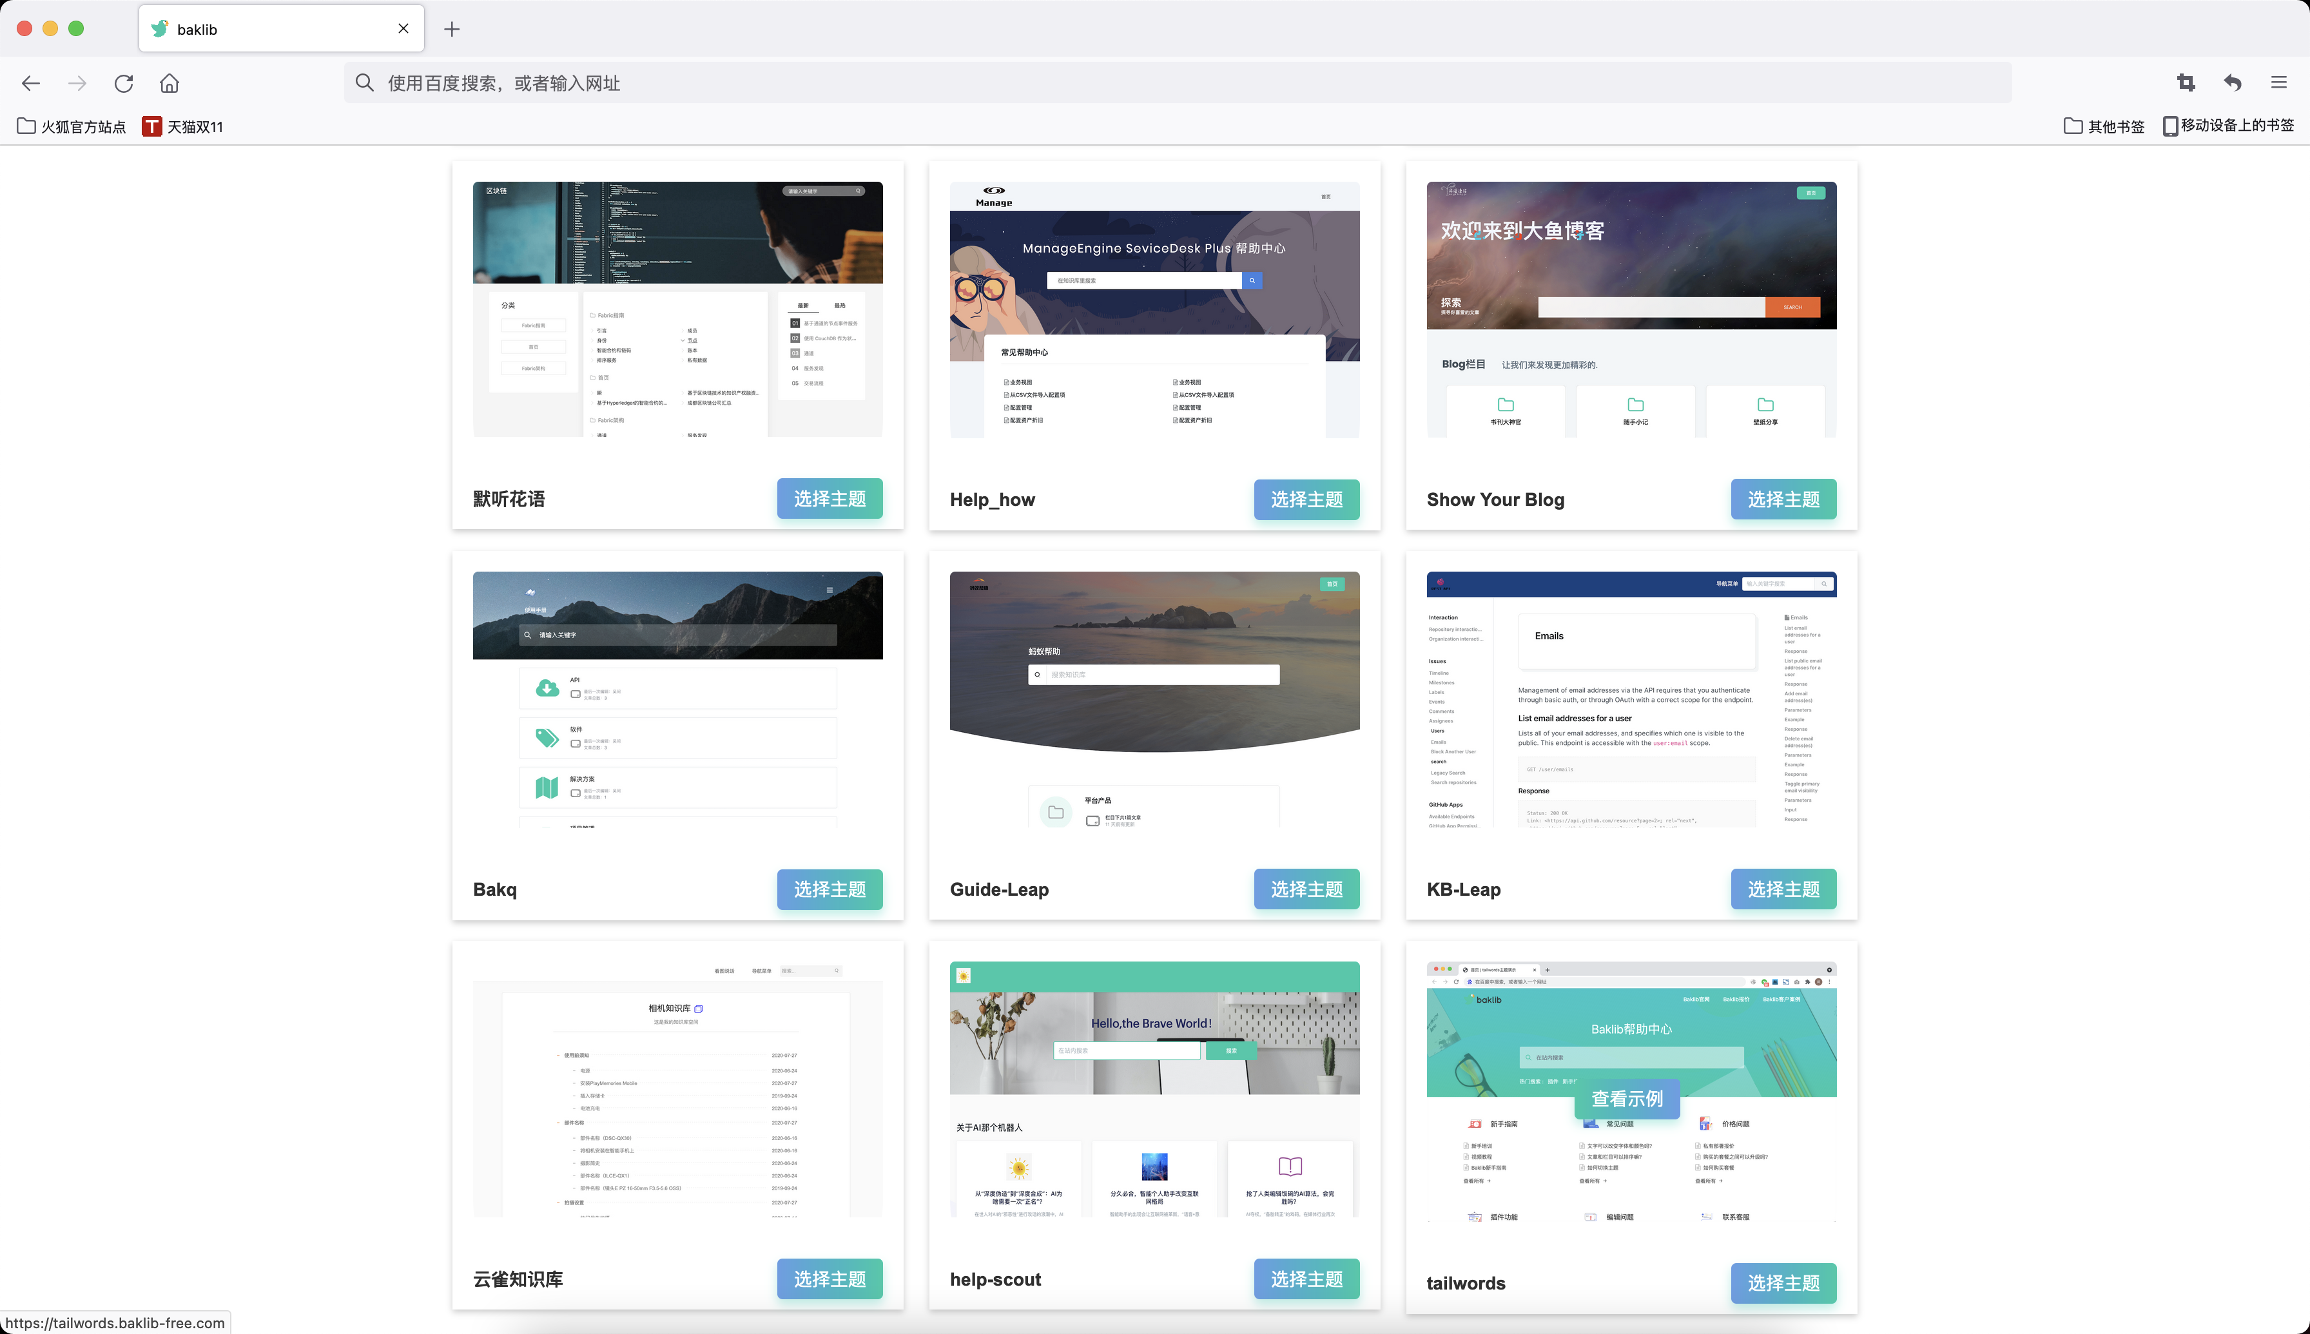This screenshot has width=2310, height=1334.
Task: Open the 火狐官方站点 bookmark folder
Action: coord(72,126)
